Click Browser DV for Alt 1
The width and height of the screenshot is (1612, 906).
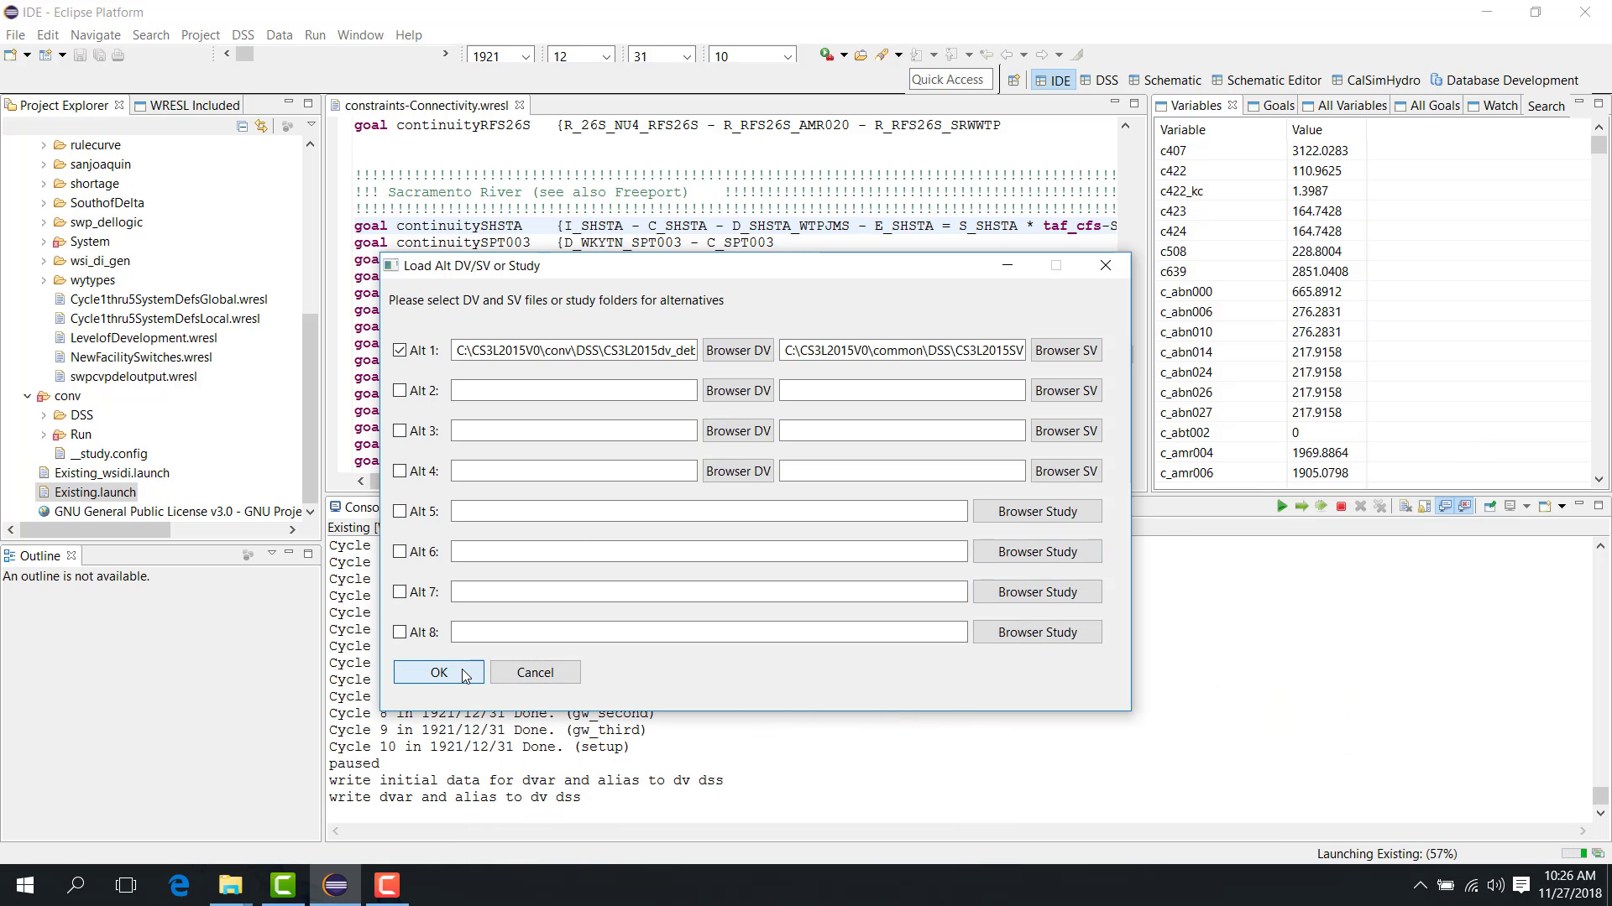pyautogui.click(x=738, y=351)
